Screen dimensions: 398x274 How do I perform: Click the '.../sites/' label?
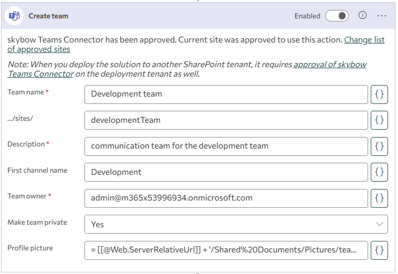(20, 119)
